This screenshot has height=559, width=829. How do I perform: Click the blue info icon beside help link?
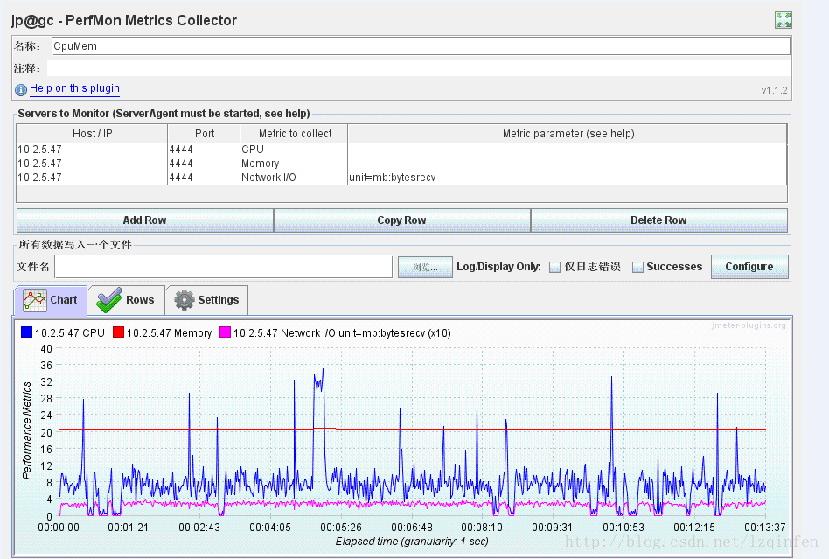click(21, 89)
